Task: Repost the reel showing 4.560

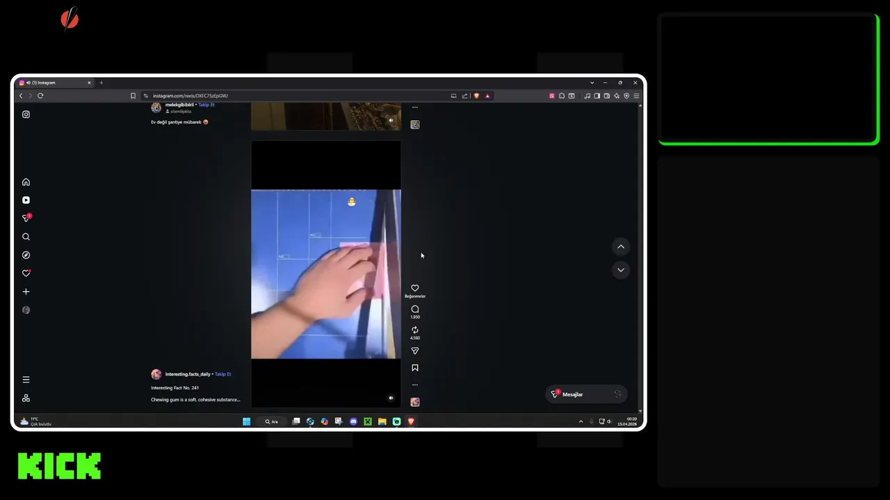Action: [415, 330]
